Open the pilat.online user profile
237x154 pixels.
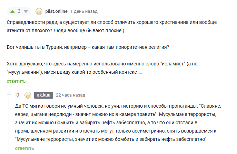[56, 11]
